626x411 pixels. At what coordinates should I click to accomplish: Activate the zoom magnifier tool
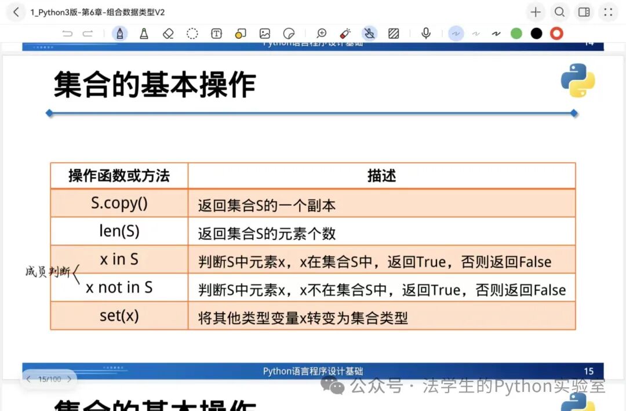pos(321,34)
